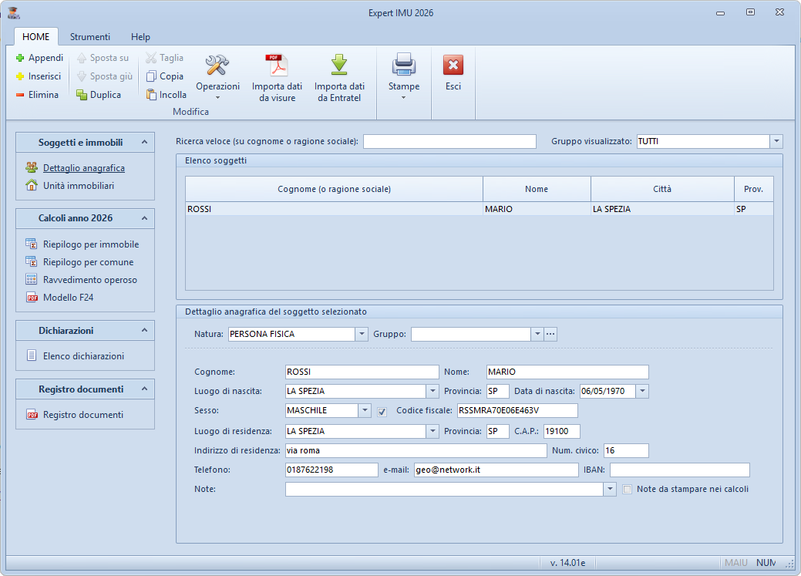Click the Elimina red minus icon
801x576 pixels.
pyautogui.click(x=21, y=95)
